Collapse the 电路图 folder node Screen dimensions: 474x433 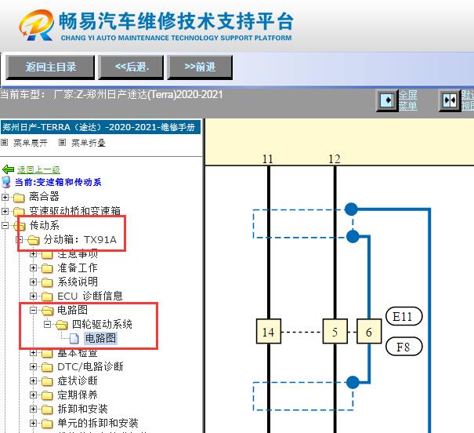click(33, 310)
